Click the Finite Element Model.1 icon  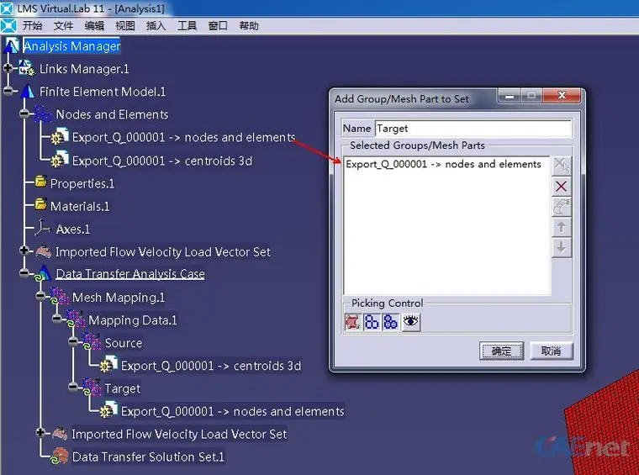coord(27,92)
